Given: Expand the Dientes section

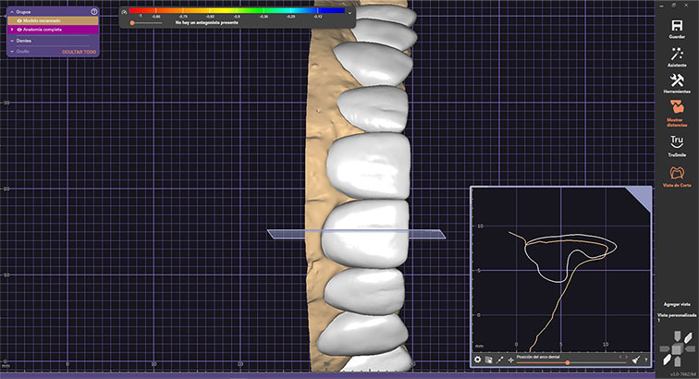Looking at the screenshot, I should (11, 41).
